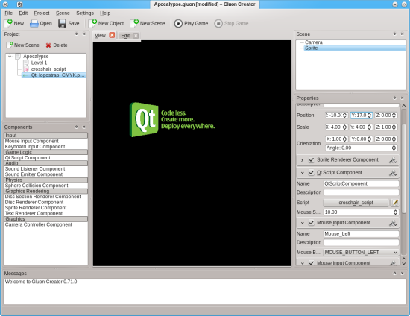Toggle Sprite Renderer Component checkbox

pos(311,159)
